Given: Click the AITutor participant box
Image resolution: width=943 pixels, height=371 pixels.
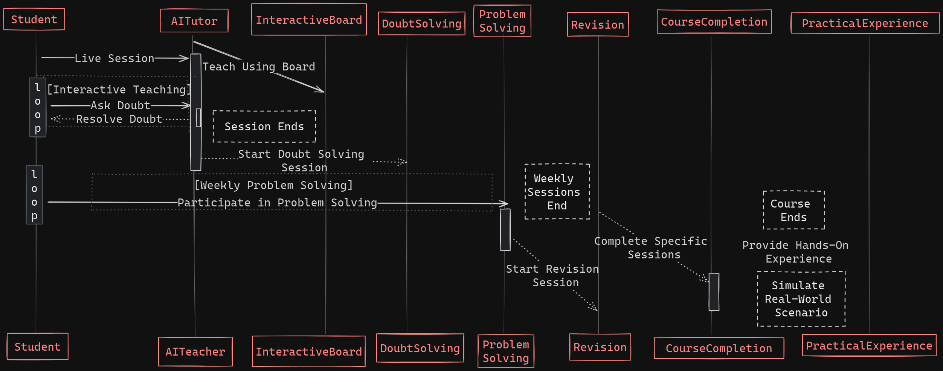Looking at the screenshot, I should click(194, 21).
